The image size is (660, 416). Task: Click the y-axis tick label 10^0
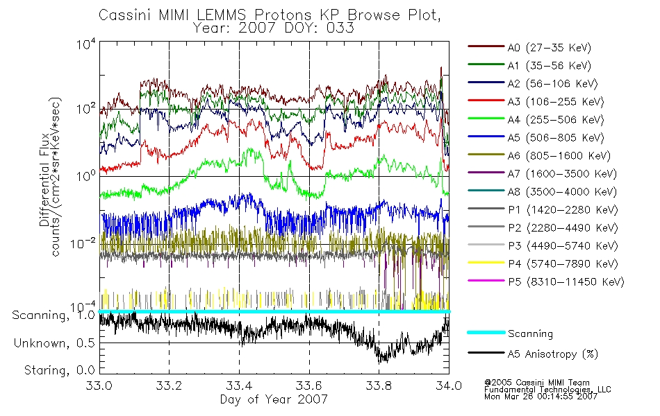coord(86,175)
